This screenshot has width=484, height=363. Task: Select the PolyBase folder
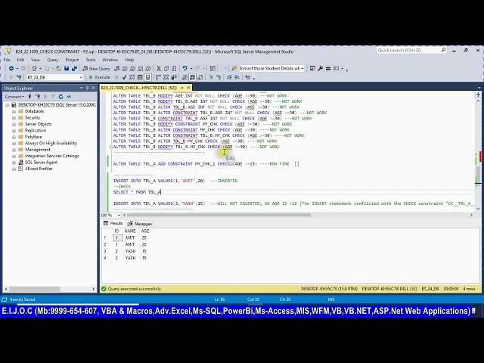click(x=33, y=137)
